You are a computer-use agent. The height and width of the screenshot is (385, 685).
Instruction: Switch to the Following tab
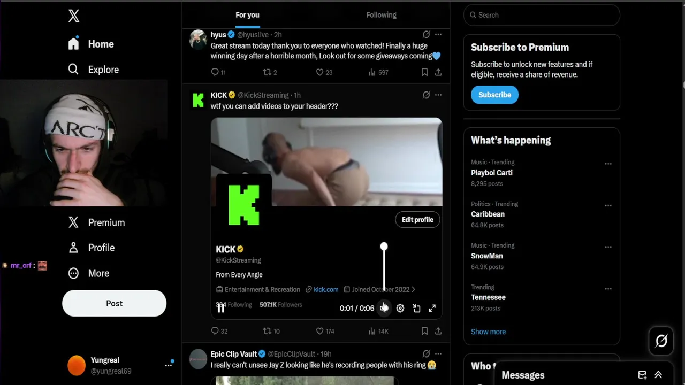click(x=381, y=15)
